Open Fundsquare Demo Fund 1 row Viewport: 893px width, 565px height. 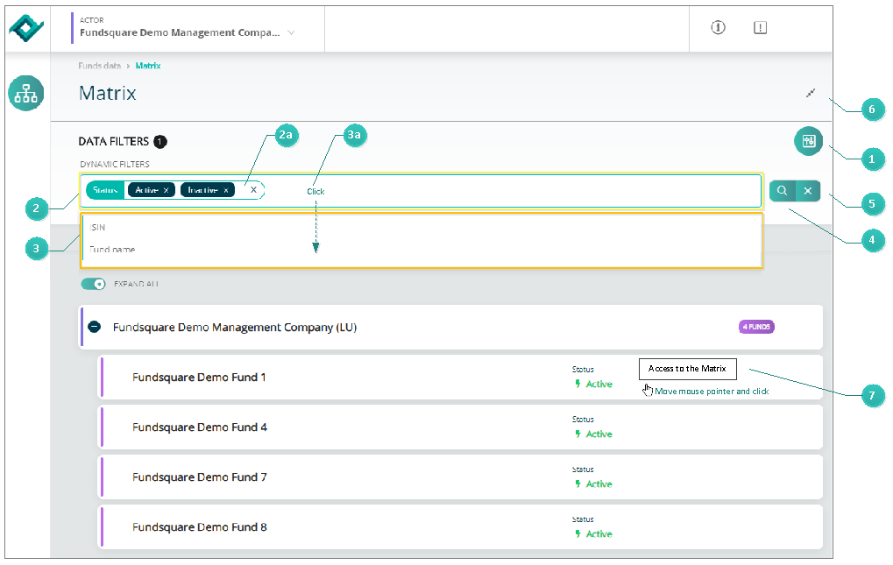coord(461,378)
